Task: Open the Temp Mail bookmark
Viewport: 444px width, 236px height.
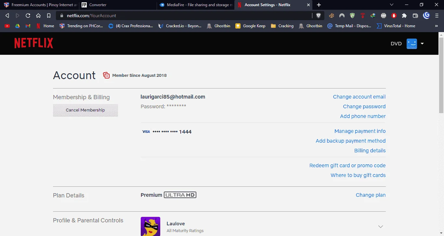Action: (x=349, y=26)
